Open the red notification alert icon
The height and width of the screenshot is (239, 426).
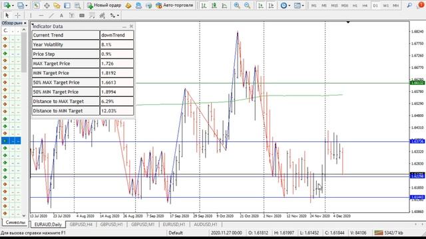(x=421, y=5)
